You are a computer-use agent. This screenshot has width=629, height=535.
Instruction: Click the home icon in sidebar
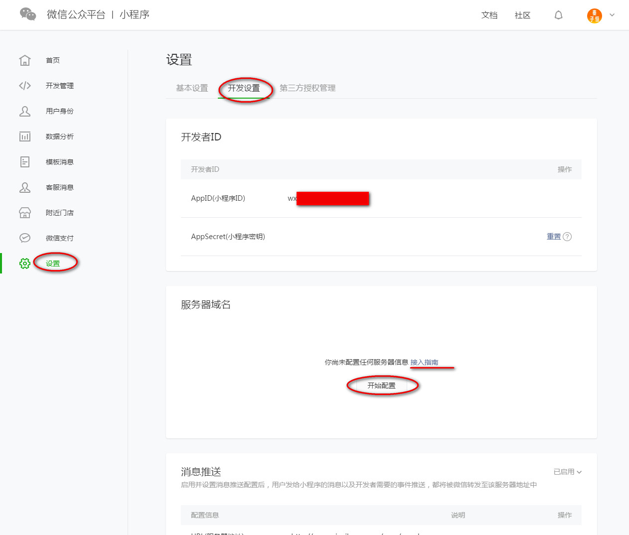(x=25, y=60)
